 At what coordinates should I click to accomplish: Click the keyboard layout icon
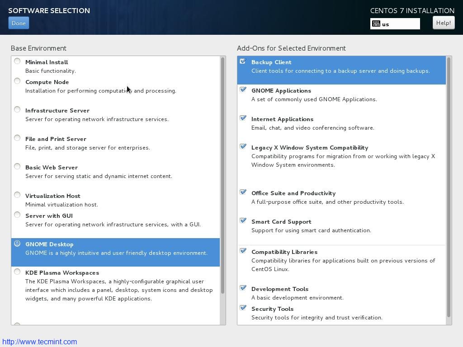pyautogui.click(x=376, y=24)
